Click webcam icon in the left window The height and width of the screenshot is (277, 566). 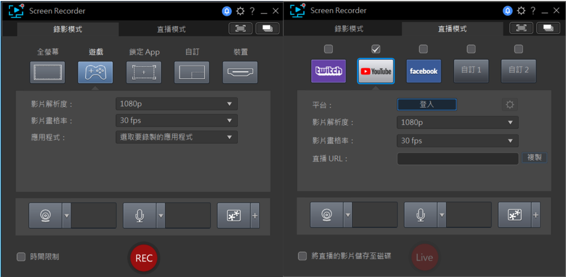(x=45, y=215)
